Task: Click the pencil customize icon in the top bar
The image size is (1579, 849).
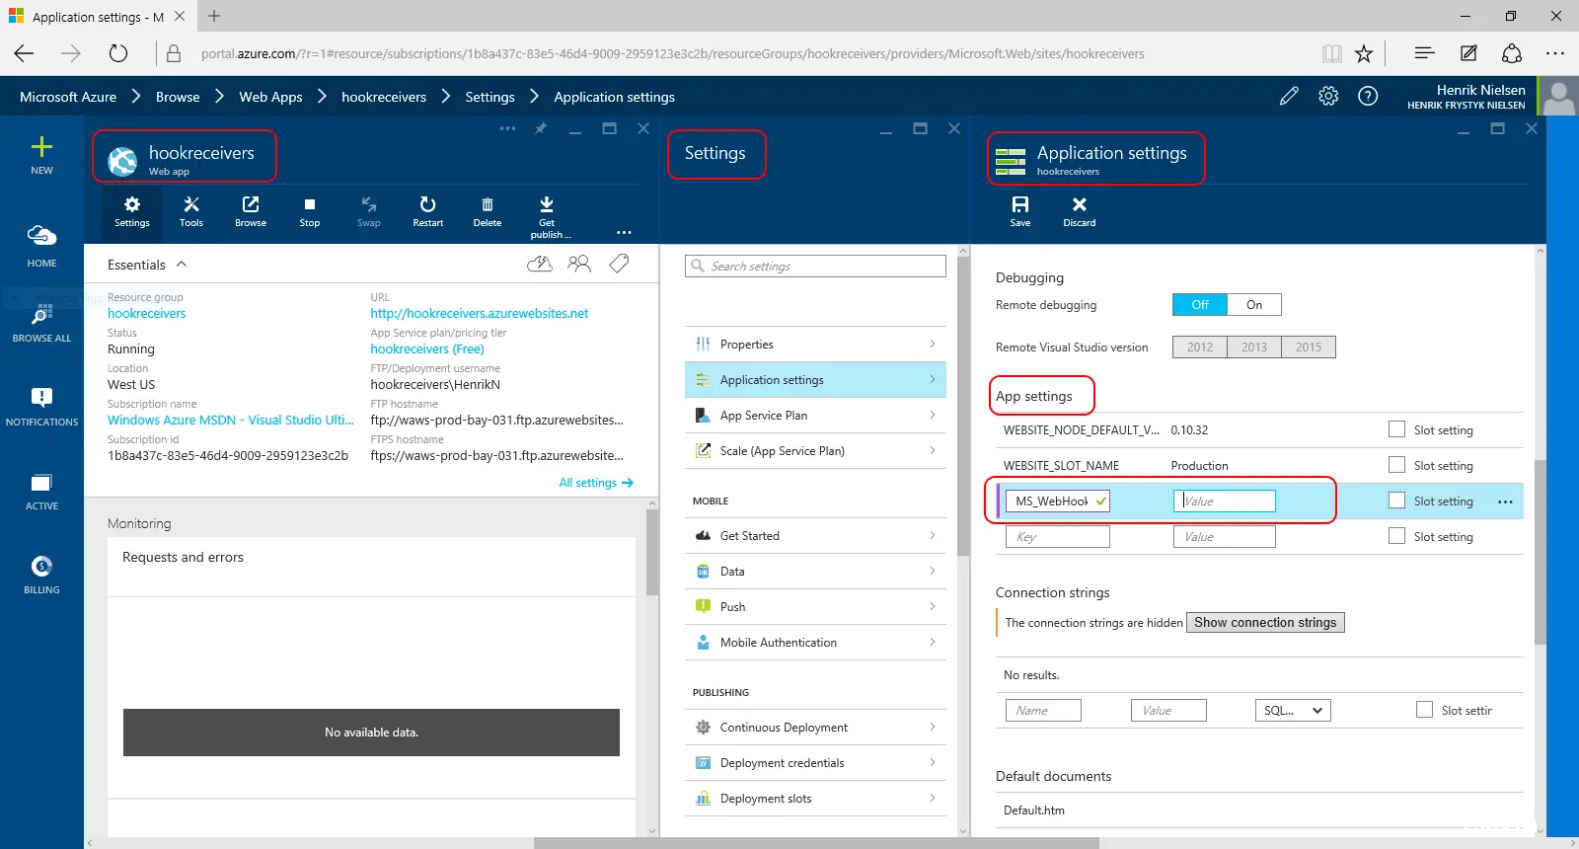Action: [1289, 96]
